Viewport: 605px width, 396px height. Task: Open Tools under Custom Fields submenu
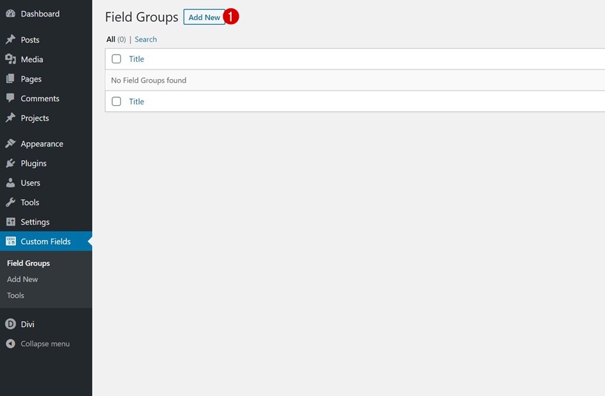coord(16,296)
